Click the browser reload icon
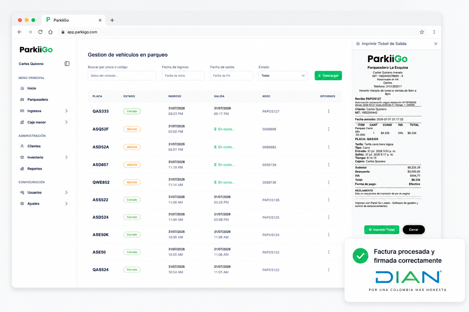 click(40, 32)
